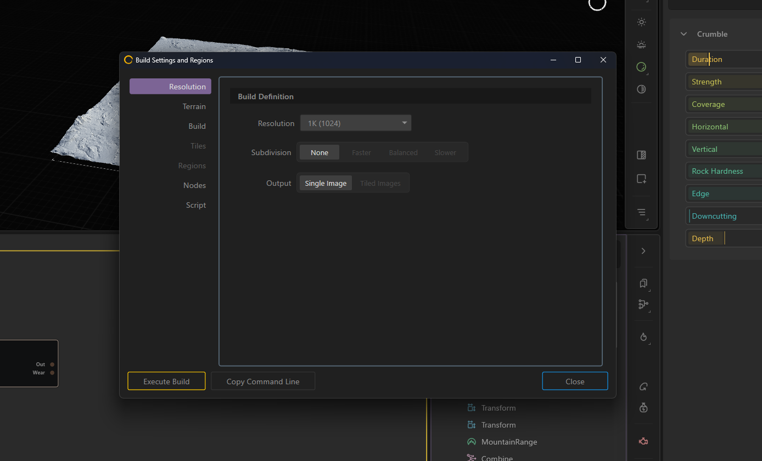Click the sunrise horizon icon
This screenshot has width=762, height=461.
[x=641, y=44]
